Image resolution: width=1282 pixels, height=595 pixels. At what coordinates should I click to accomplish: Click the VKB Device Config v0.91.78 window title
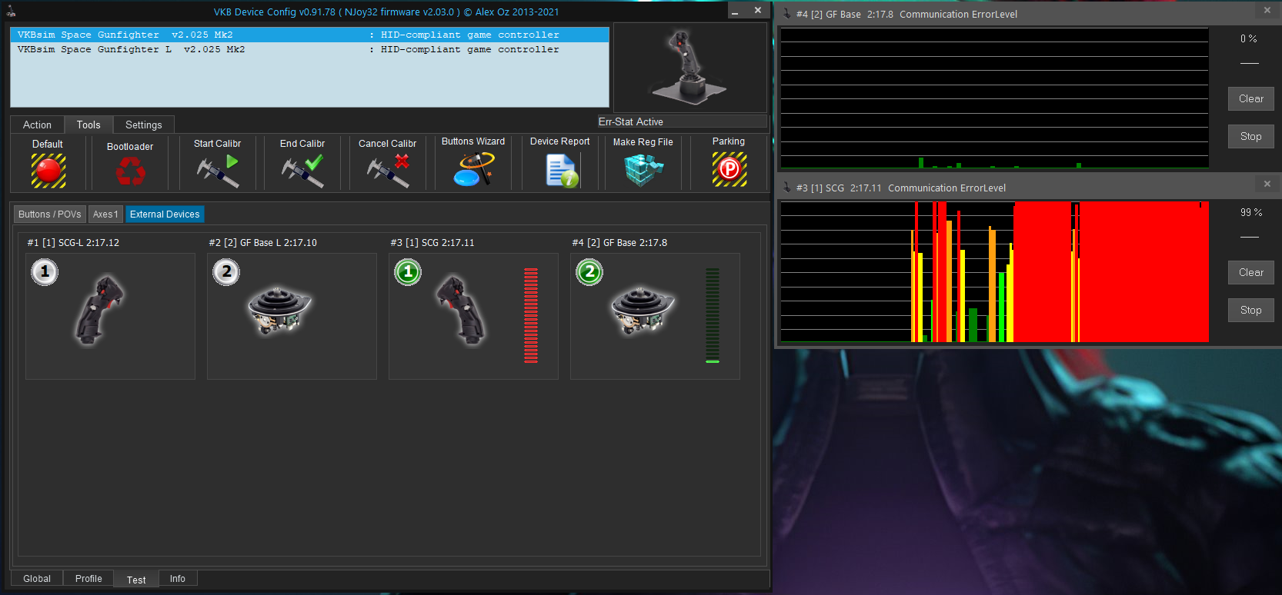[x=386, y=12]
